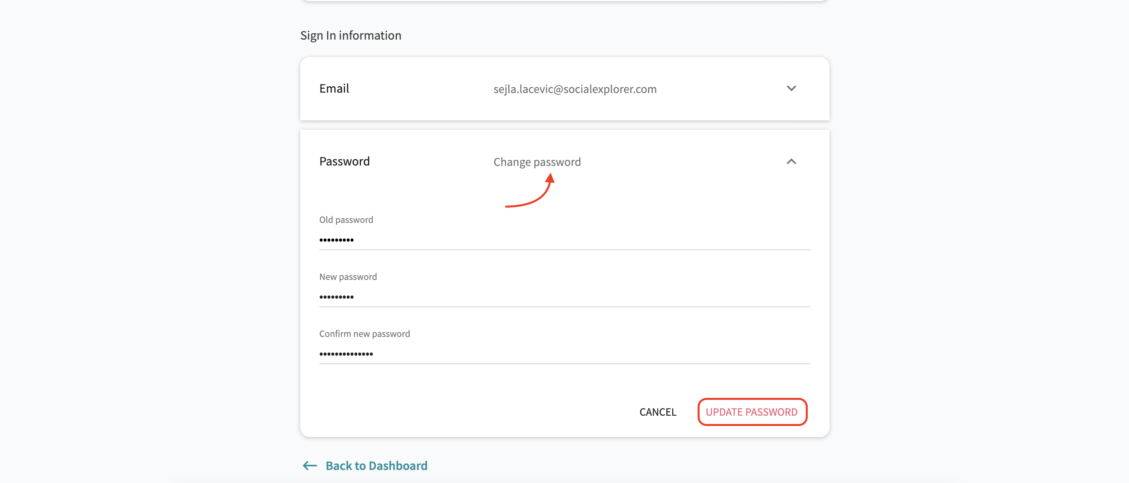Click the sejla.lacevic@socialexplorer.com email address
Screen dimensions: 1129x483
pos(574,89)
